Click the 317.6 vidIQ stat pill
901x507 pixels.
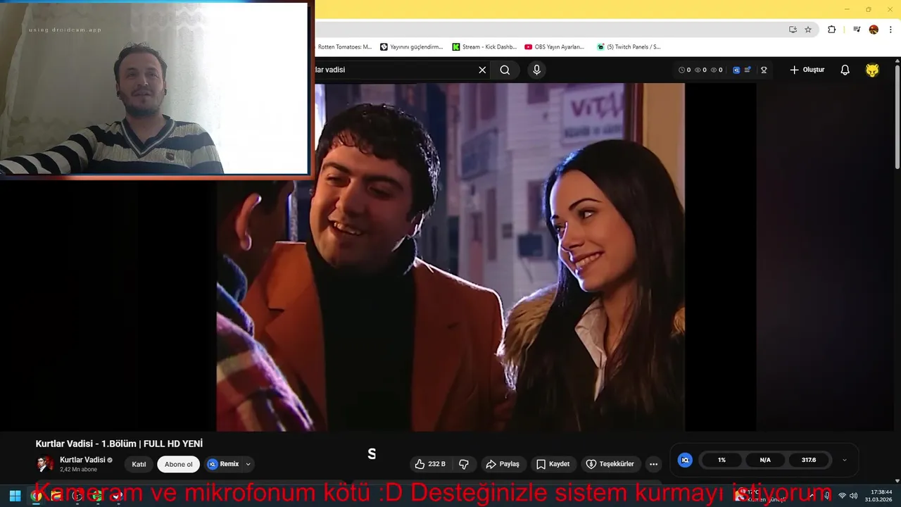click(809, 460)
